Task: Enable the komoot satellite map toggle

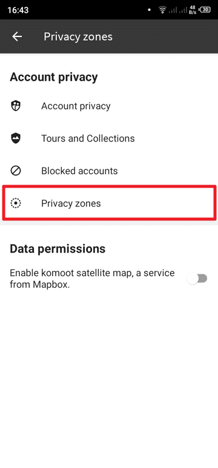Action: 197,279
